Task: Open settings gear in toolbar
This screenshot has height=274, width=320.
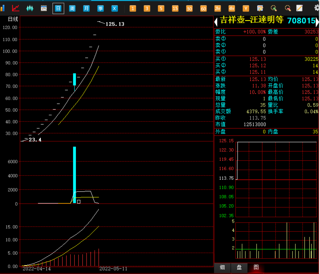Action: tap(317, 8)
